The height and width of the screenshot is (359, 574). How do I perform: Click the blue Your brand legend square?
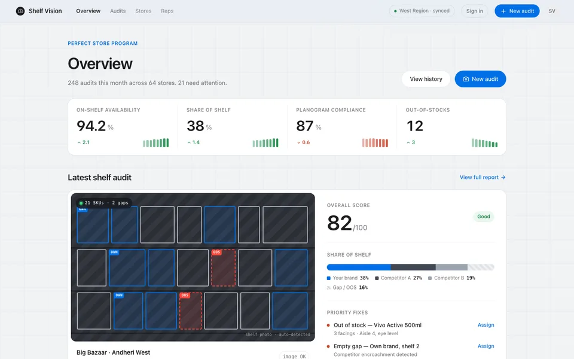329,278
